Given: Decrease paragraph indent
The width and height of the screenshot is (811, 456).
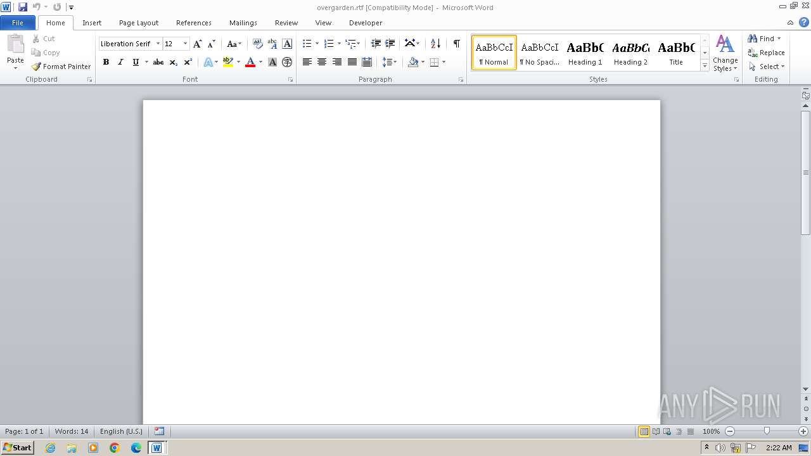Looking at the screenshot, I should click(376, 44).
